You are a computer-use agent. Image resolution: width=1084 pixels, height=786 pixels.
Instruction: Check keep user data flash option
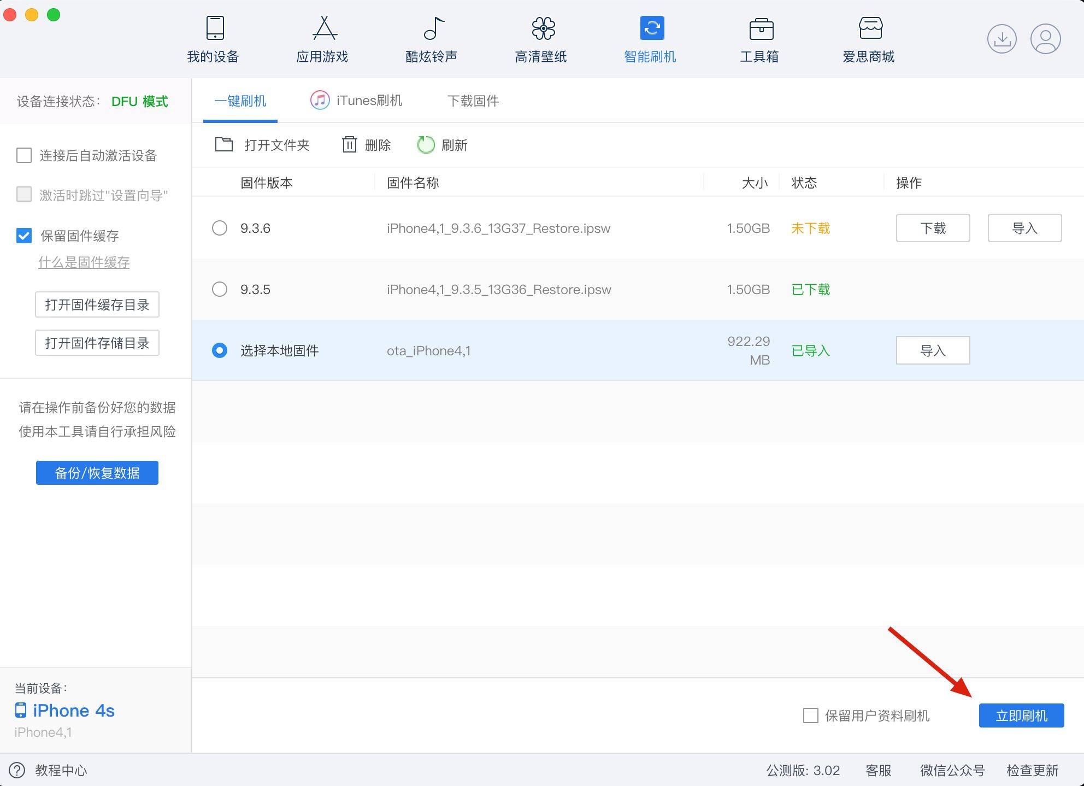[811, 715]
